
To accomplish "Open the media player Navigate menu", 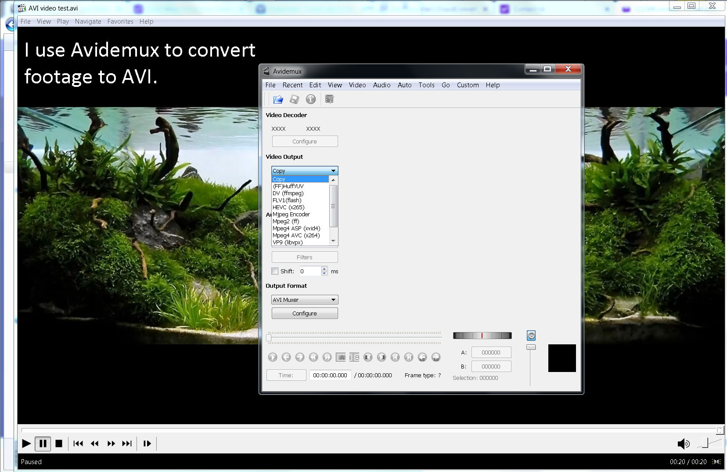I will [x=88, y=21].
